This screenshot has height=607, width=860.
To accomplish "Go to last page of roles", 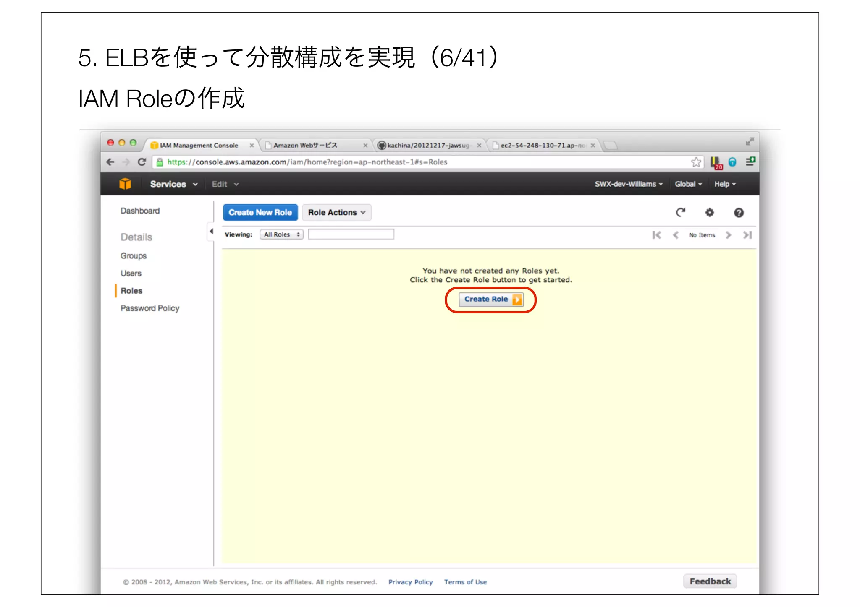I will click(747, 235).
